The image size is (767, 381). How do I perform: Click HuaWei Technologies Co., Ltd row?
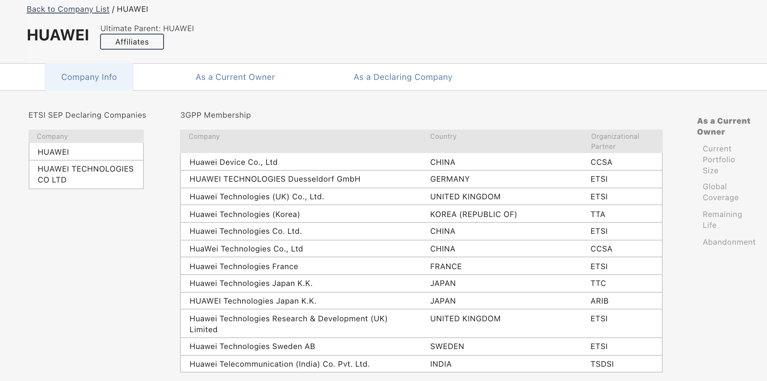tap(421, 249)
